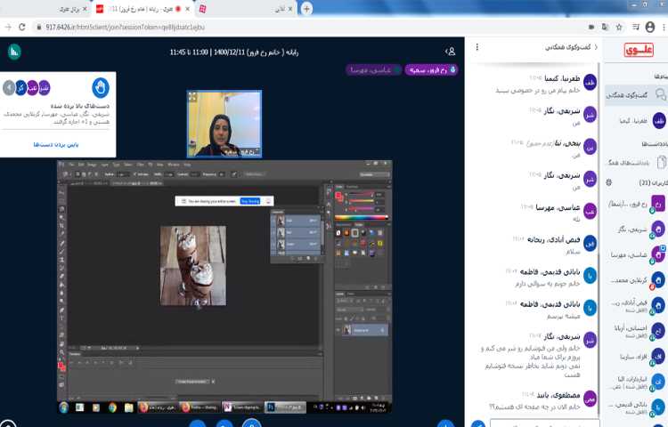Open Photoshop's Window menu in shared screen
This screenshot has height=427, width=668.
pyautogui.click(x=174, y=165)
